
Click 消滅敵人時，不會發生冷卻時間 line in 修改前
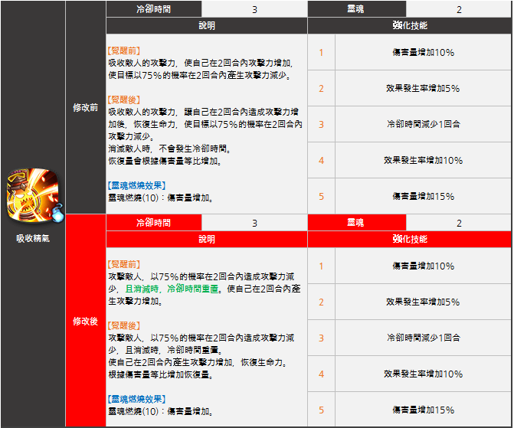tap(169, 149)
